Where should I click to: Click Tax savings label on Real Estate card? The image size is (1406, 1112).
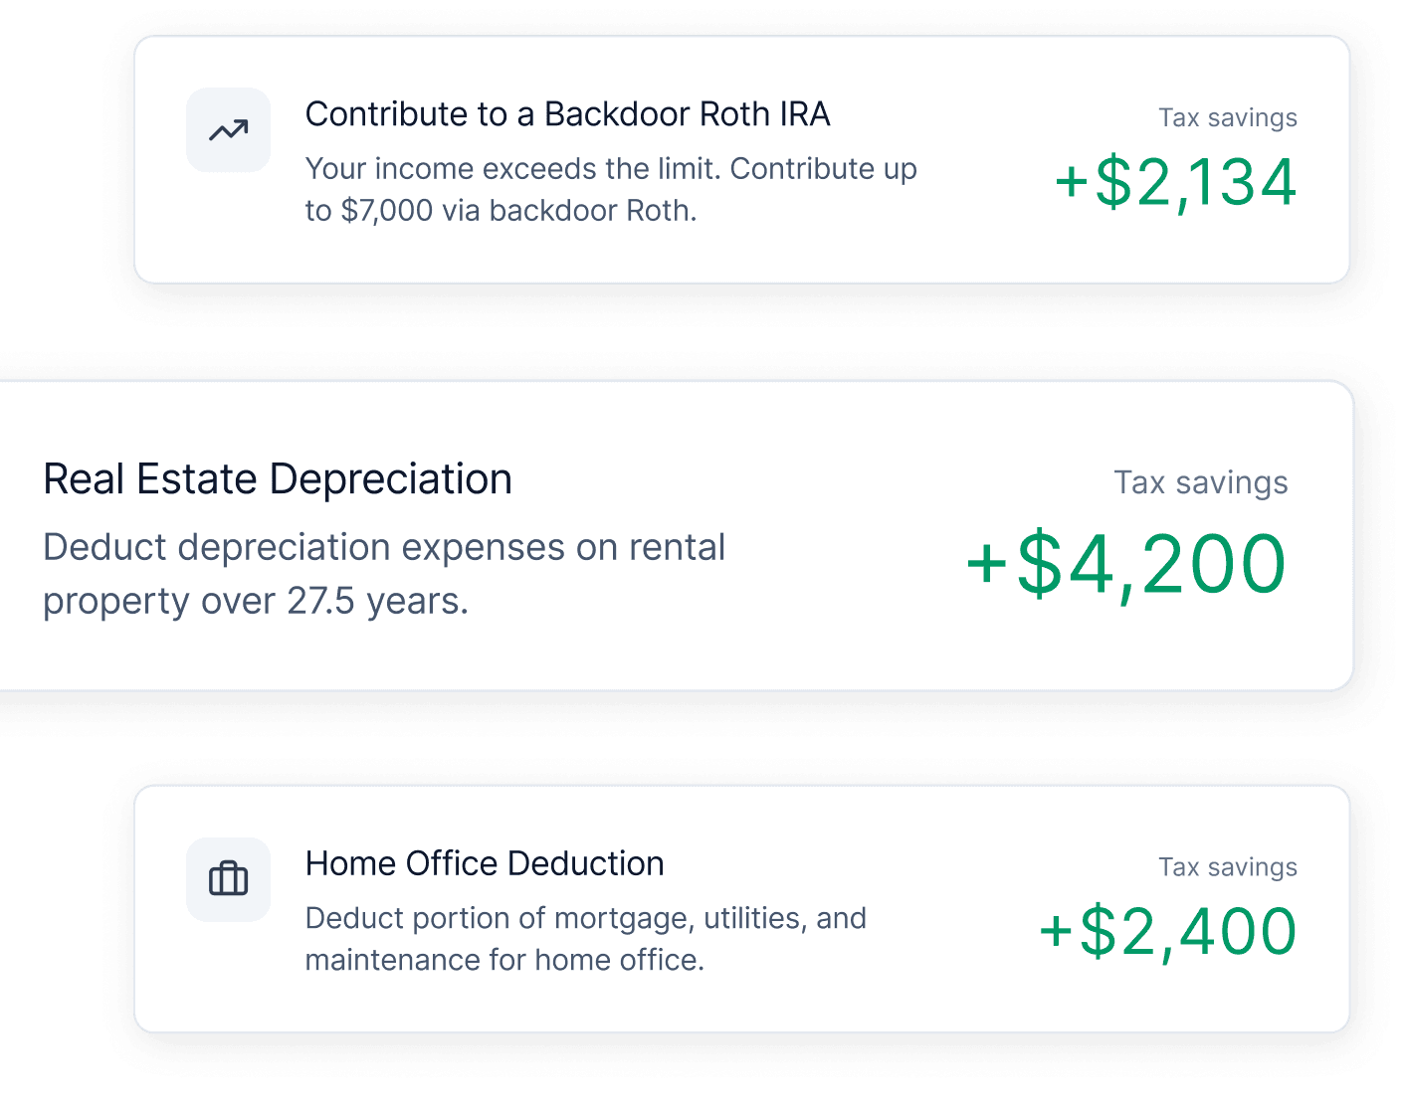click(1201, 482)
